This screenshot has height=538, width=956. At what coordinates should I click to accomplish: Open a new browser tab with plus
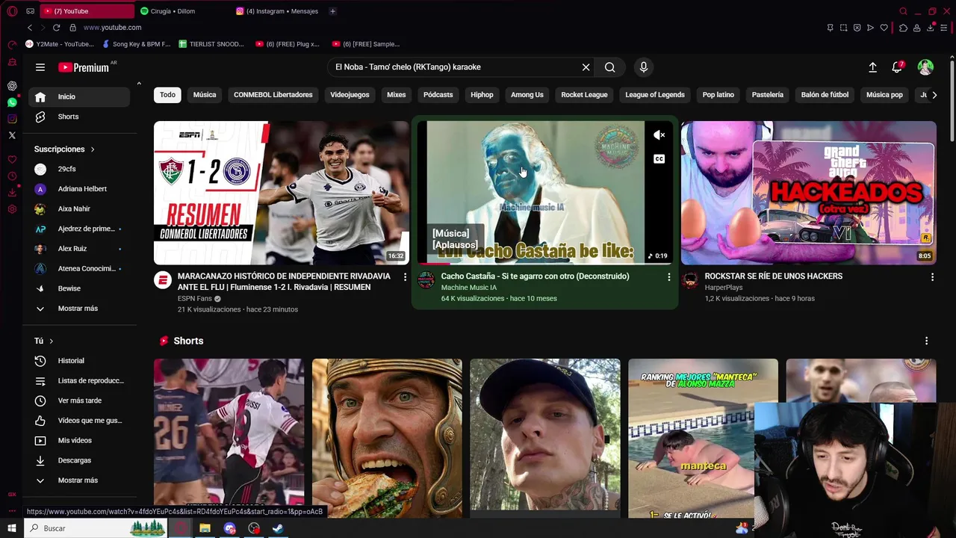(332, 11)
